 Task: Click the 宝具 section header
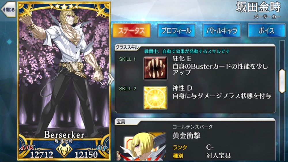(x=121, y=122)
